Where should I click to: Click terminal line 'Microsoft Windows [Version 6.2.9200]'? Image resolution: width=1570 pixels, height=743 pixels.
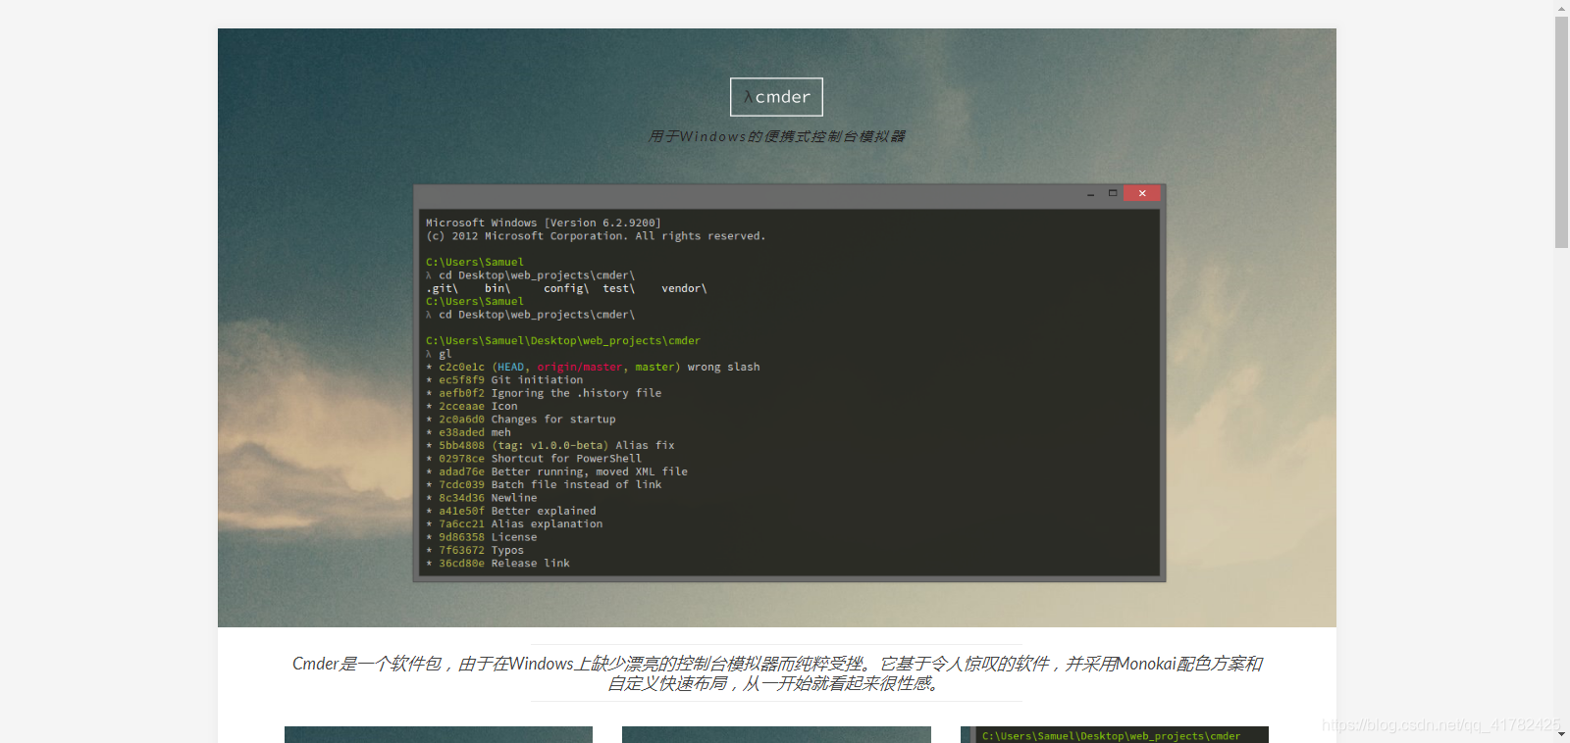click(543, 223)
